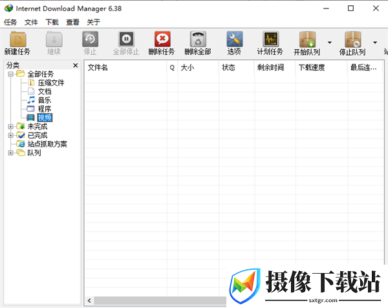
Task: Open the 停止队列 dropdown arrow
Action: click(375, 43)
